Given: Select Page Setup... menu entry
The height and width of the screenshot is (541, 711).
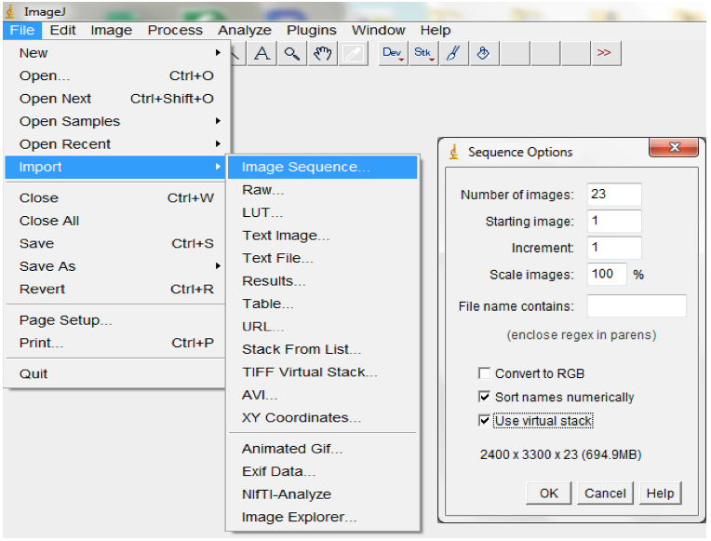Looking at the screenshot, I should 115,320.
